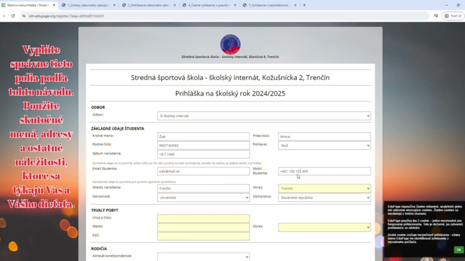Click the site info icon in address bar

pyautogui.click(x=24, y=16)
